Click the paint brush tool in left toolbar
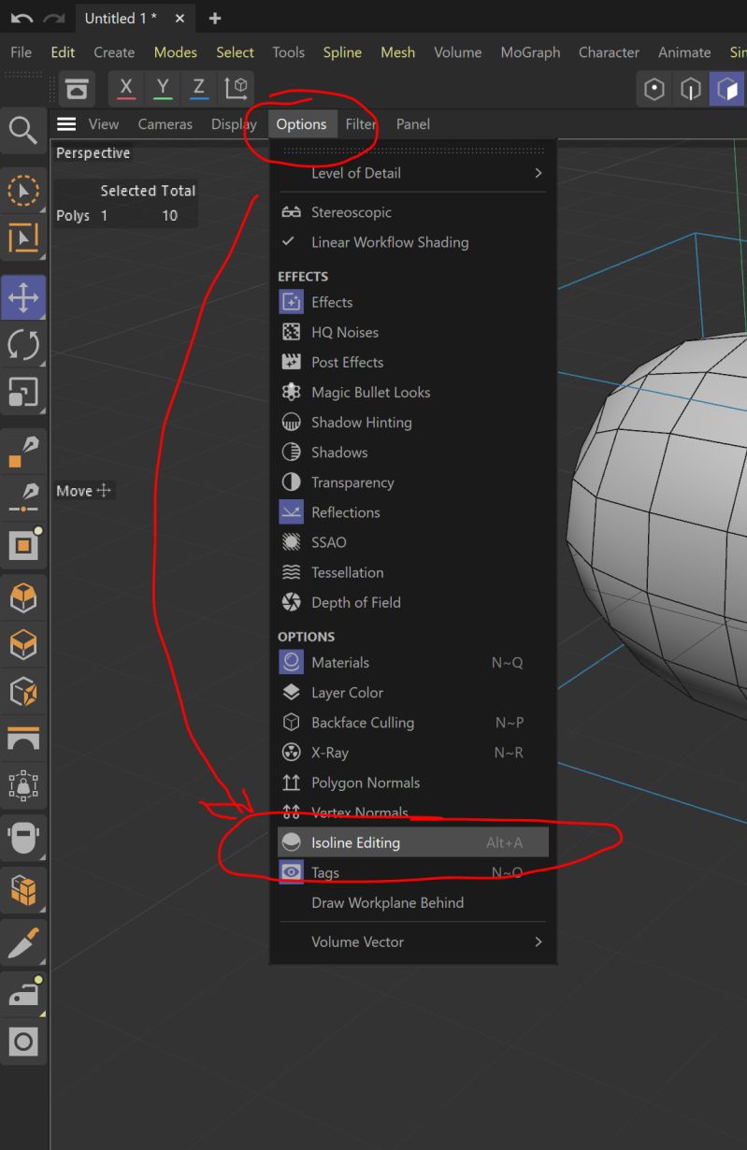The height and width of the screenshot is (1150, 747). [23, 944]
